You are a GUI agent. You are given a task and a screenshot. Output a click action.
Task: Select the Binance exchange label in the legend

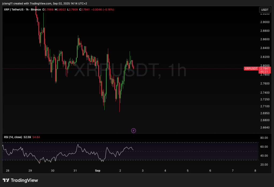point(36,9)
